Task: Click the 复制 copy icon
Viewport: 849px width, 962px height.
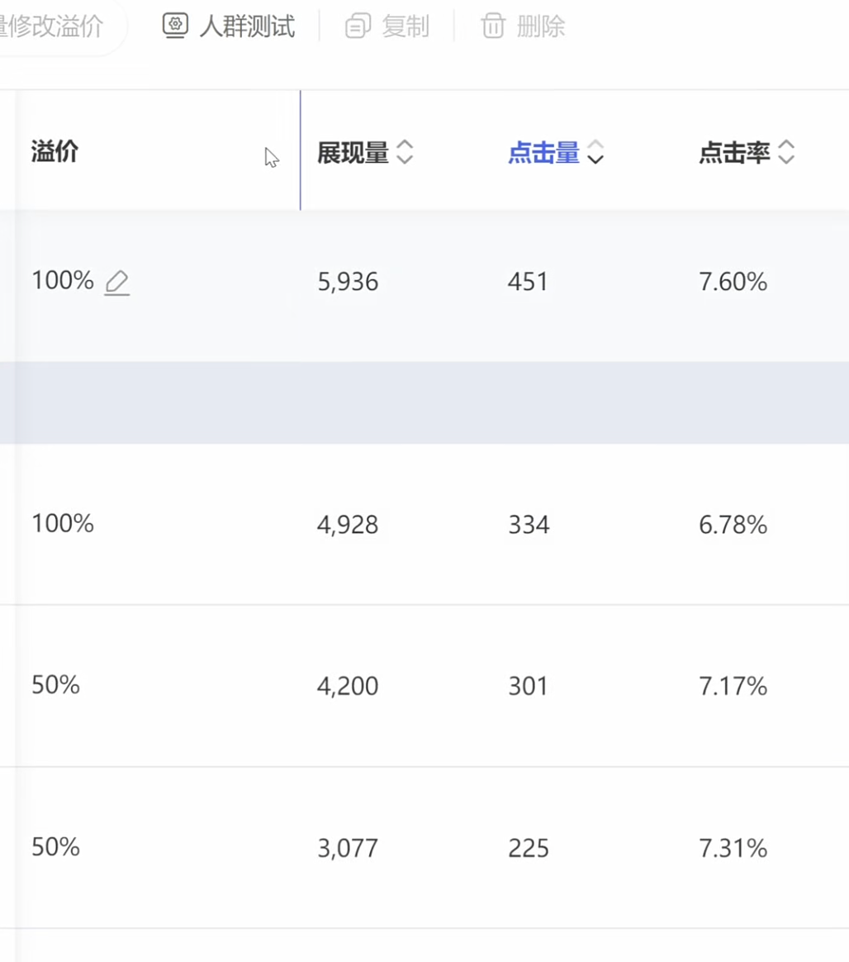Action: point(358,26)
